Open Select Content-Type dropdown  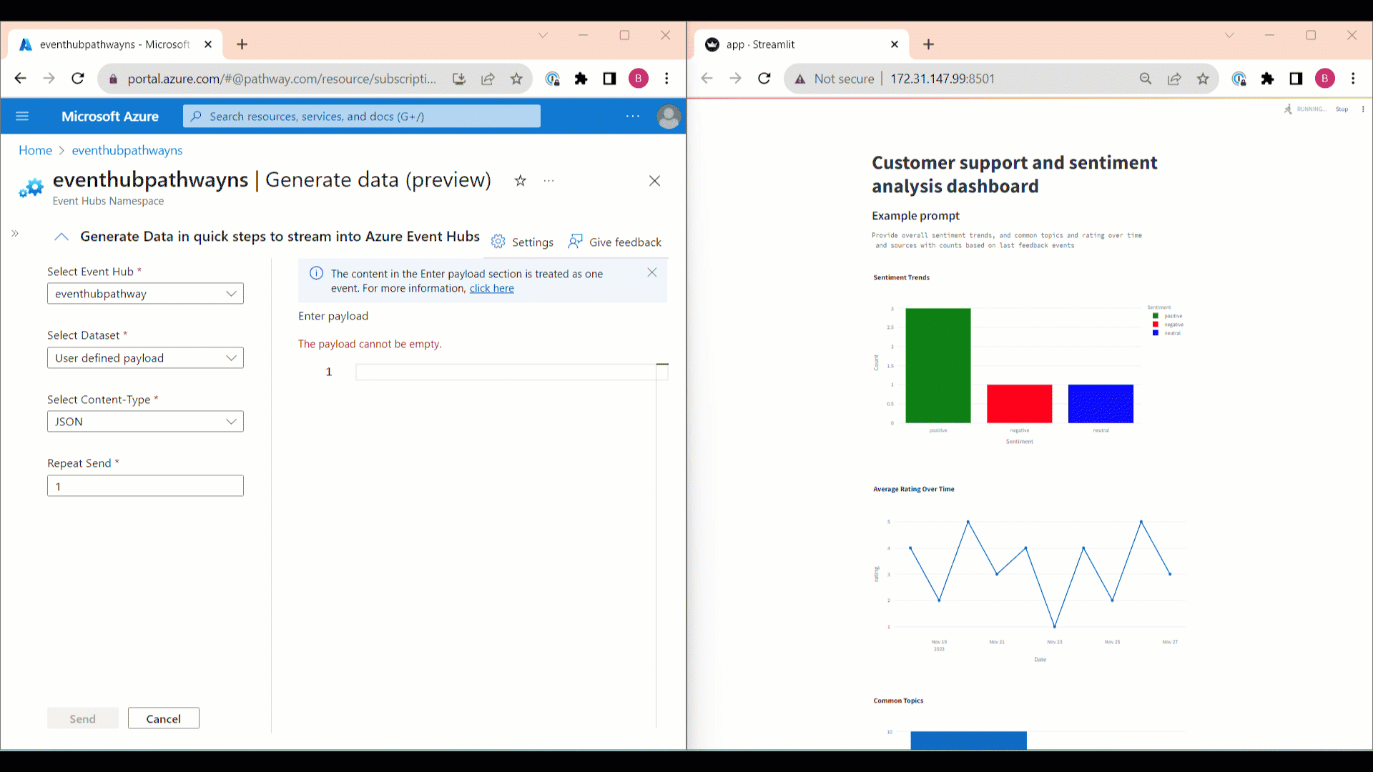tap(145, 422)
